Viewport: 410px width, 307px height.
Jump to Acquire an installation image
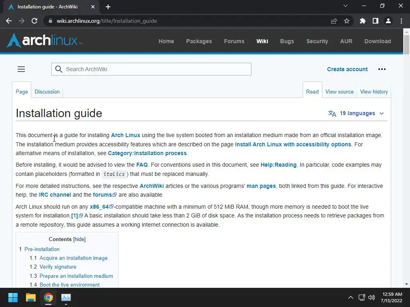(x=74, y=258)
